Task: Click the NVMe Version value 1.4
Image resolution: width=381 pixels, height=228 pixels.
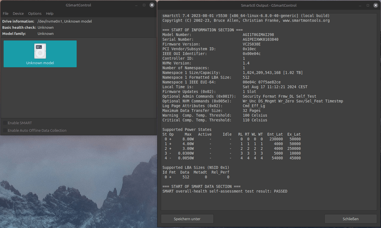Action: [246, 63]
